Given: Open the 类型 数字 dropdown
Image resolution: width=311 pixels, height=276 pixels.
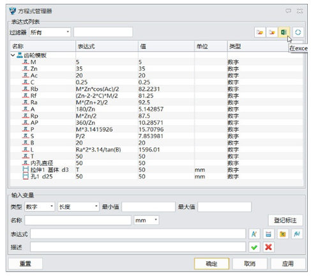Looking at the screenshot, I should tap(40, 207).
